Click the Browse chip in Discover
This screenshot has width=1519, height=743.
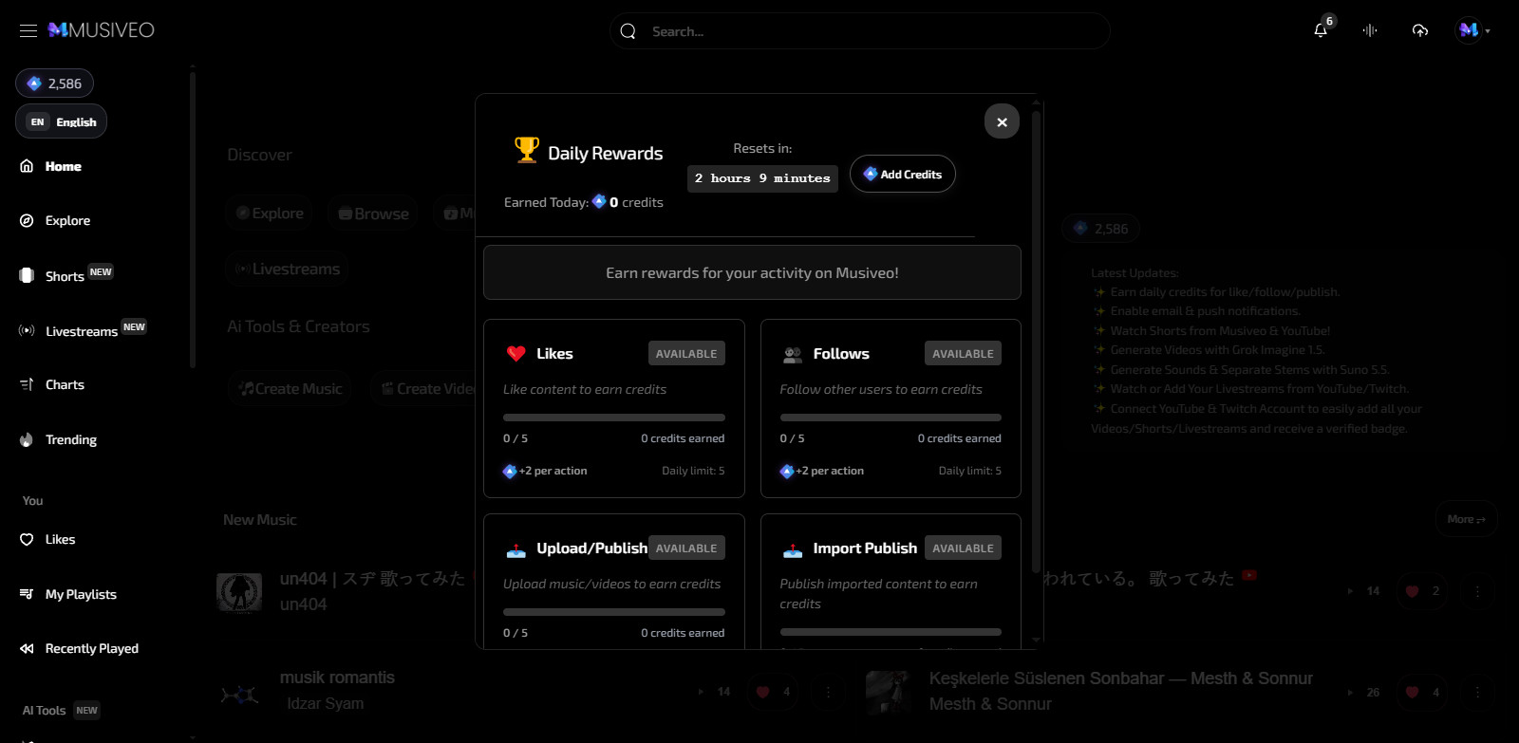[x=374, y=214]
